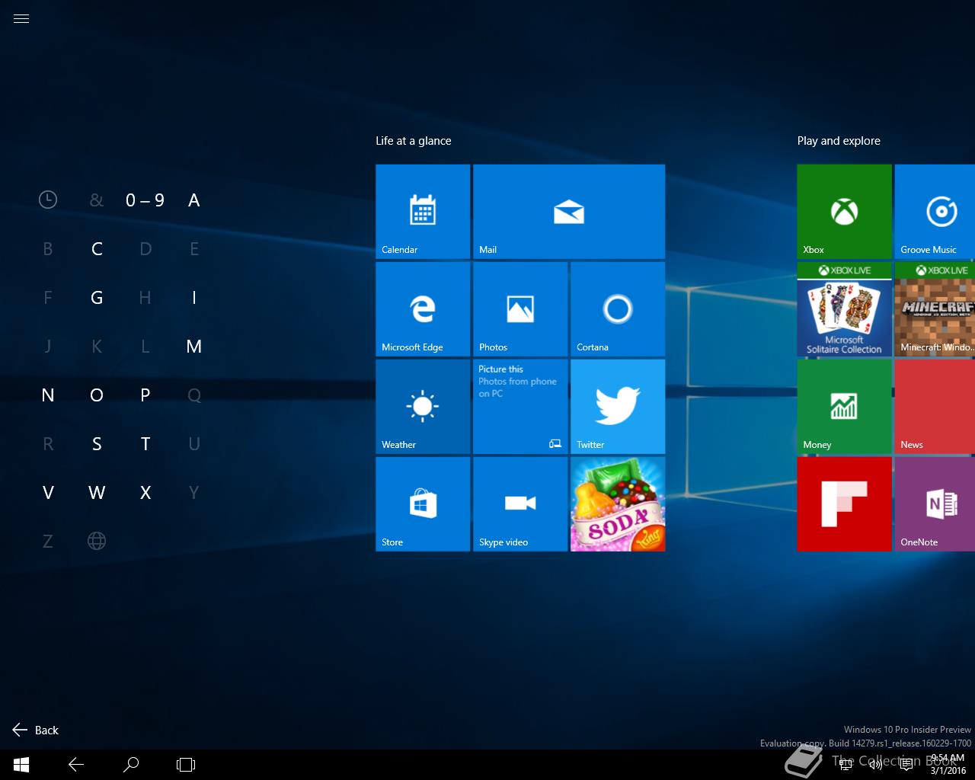Jump to apps starting with S
This screenshot has height=780, width=975.
pyautogui.click(x=97, y=444)
